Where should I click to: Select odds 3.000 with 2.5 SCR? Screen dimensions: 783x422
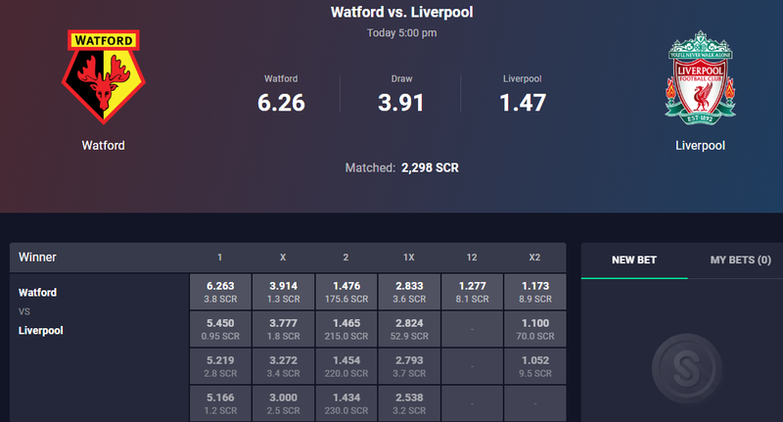[x=283, y=403]
